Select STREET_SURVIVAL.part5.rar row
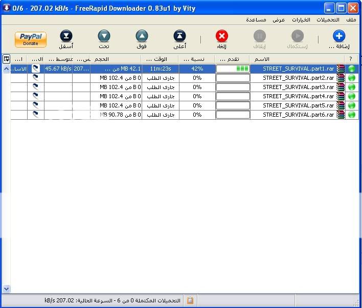This screenshot has width=362, height=308. click(185, 105)
